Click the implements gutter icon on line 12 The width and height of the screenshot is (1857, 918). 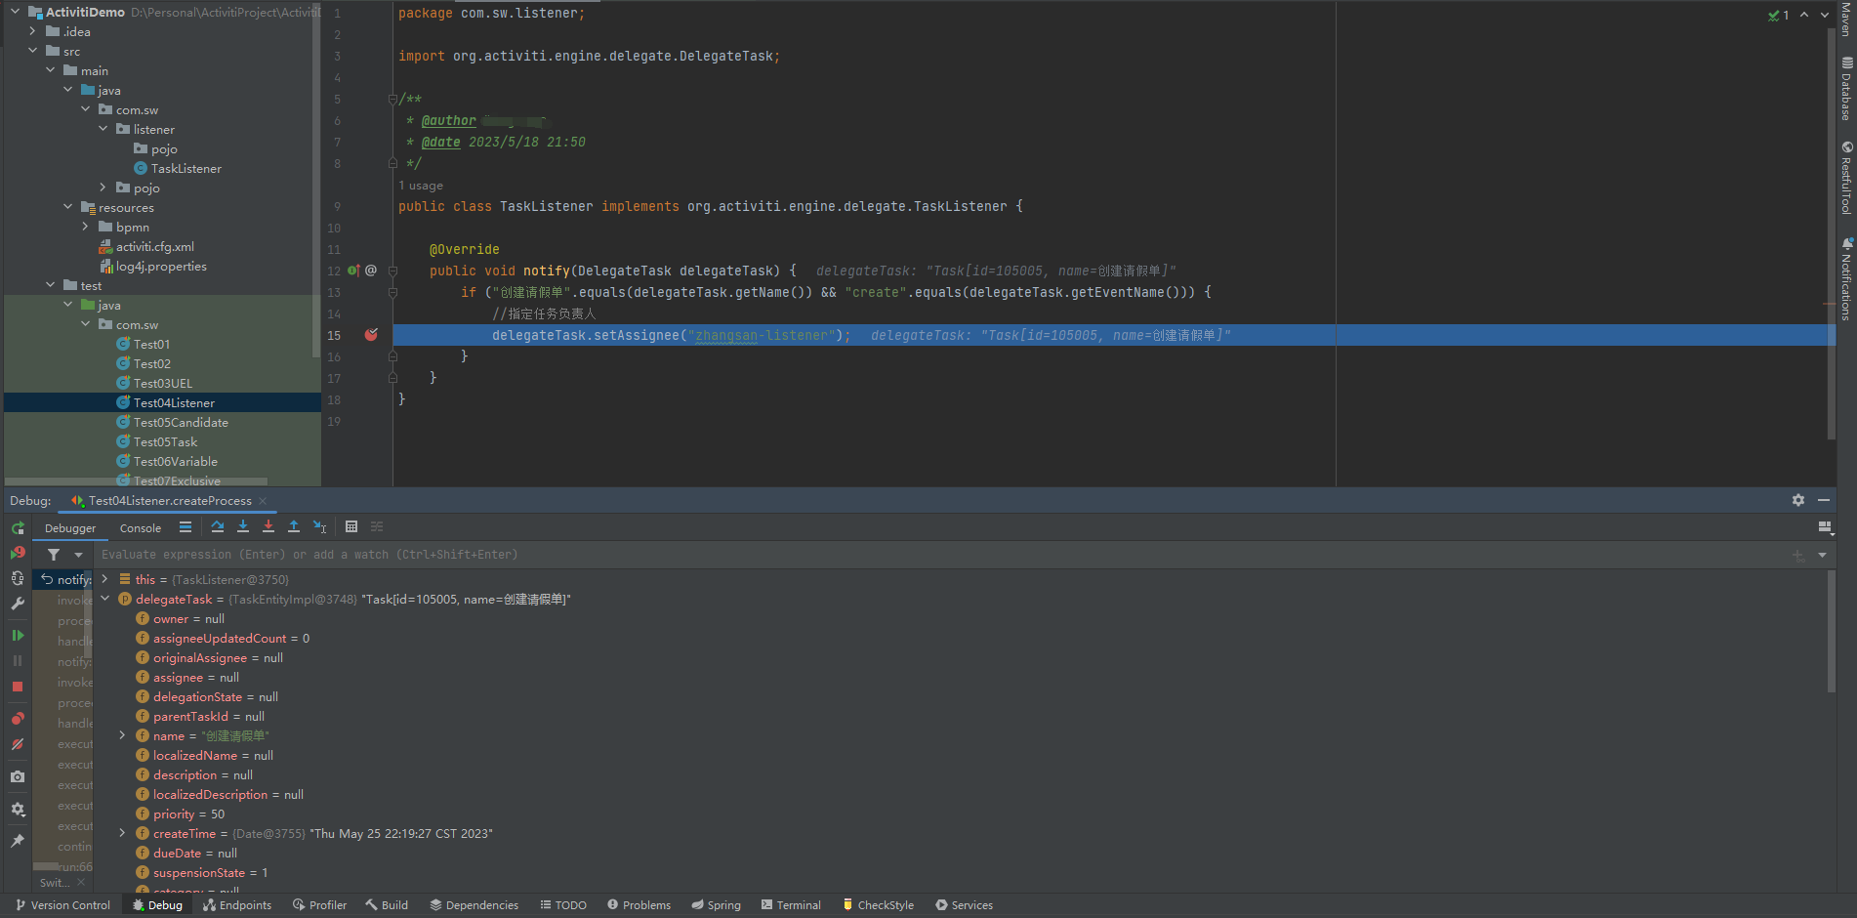tap(353, 271)
